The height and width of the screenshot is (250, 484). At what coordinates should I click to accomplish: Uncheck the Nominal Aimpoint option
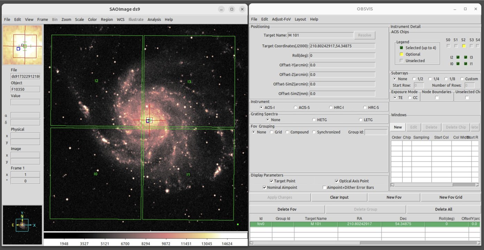click(264, 187)
